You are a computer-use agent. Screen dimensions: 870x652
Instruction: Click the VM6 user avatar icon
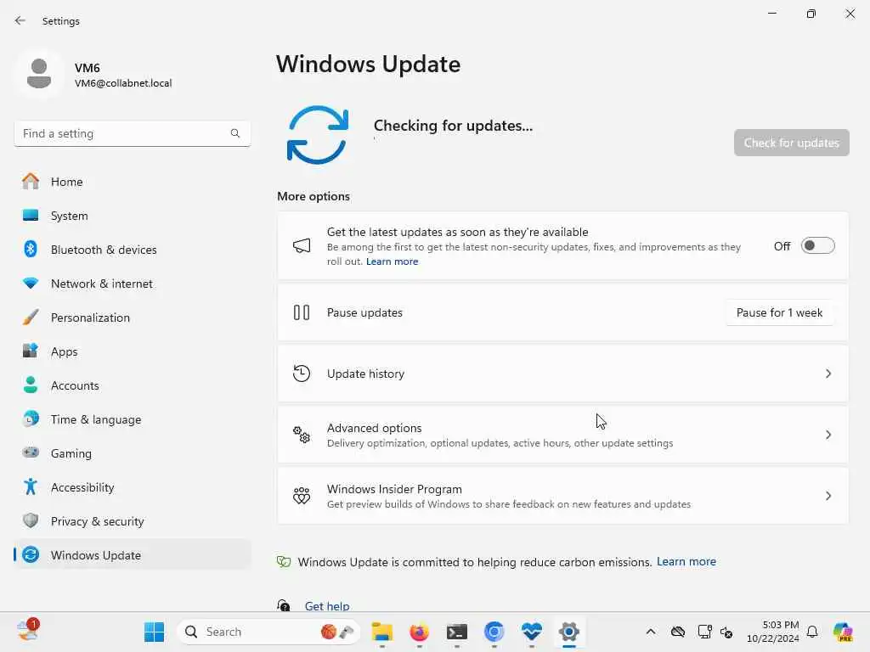(39, 74)
